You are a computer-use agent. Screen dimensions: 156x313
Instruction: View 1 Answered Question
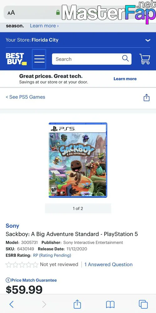108,264
